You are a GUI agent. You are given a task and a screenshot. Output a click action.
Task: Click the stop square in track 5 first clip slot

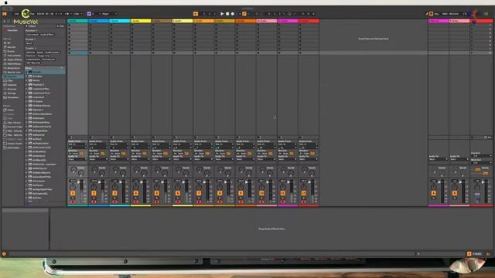point(153,25)
